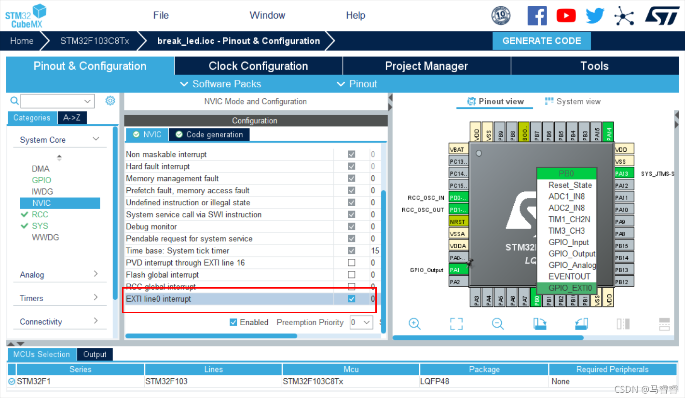Expand the Pinout dropdown menu

tap(356, 84)
